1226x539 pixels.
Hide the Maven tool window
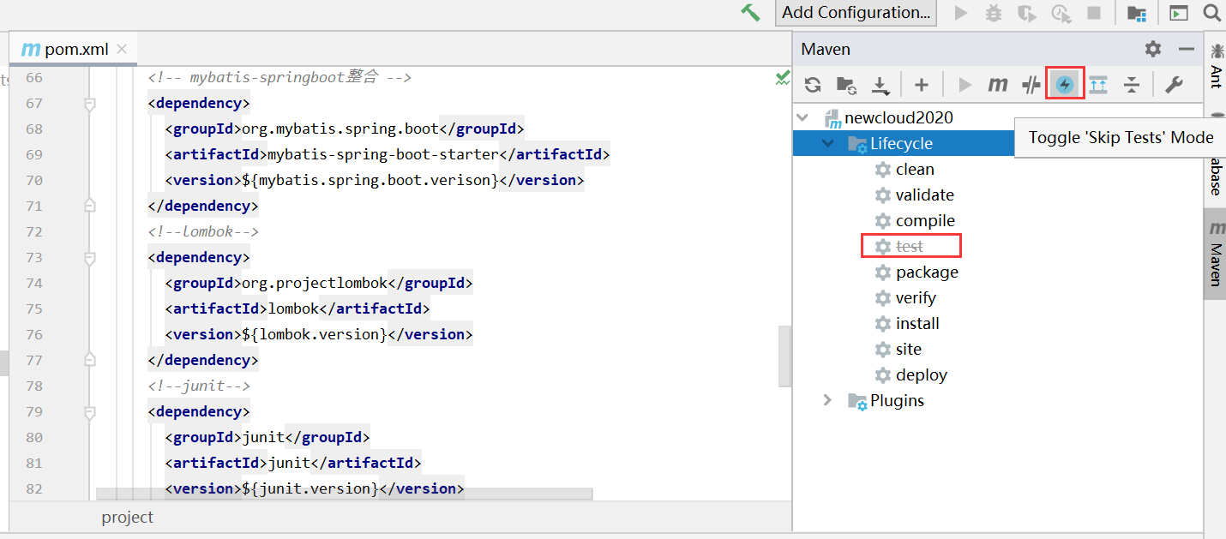[1187, 49]
